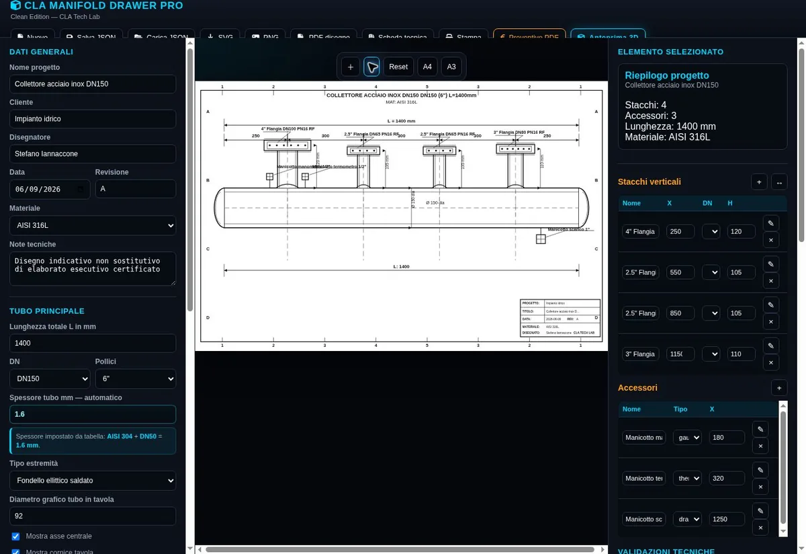This screenshot has height=554, width=806.
Task: Delete the 4" Flangia stacco row
Action: [771, 239]
